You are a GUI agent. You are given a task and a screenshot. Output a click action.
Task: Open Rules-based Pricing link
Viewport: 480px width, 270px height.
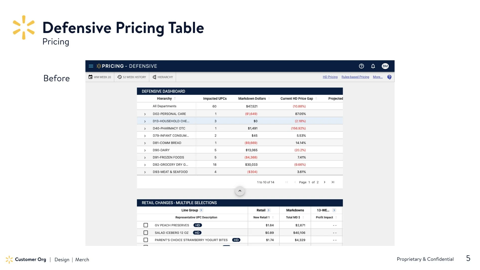[355, 77]
